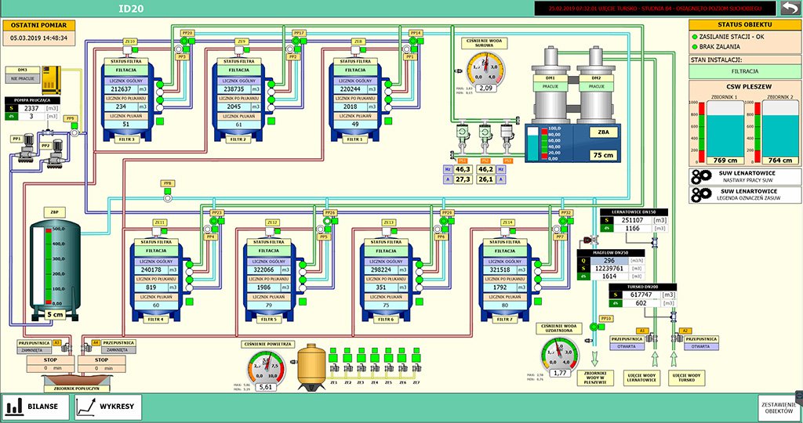The width and height of the screenshot is (803, 423).
Task: Toggle the A2 przepustnica valve
Action: coord(677,338)
